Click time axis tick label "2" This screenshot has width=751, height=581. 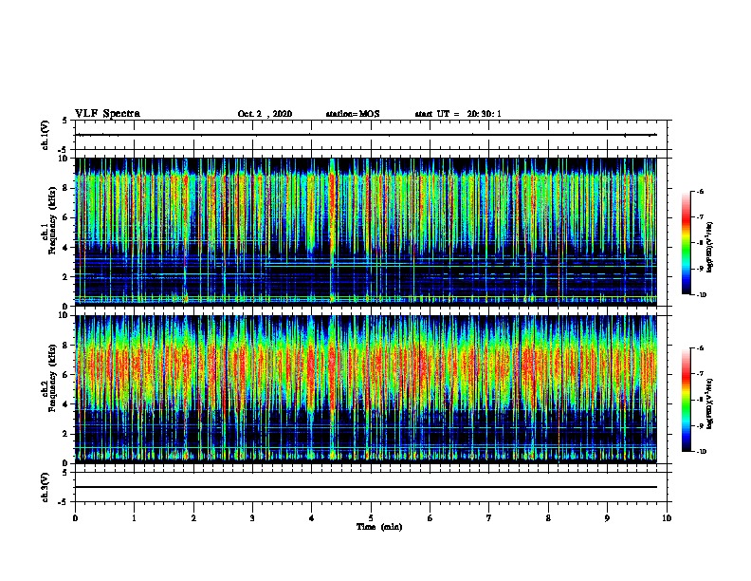coord(193,518)
